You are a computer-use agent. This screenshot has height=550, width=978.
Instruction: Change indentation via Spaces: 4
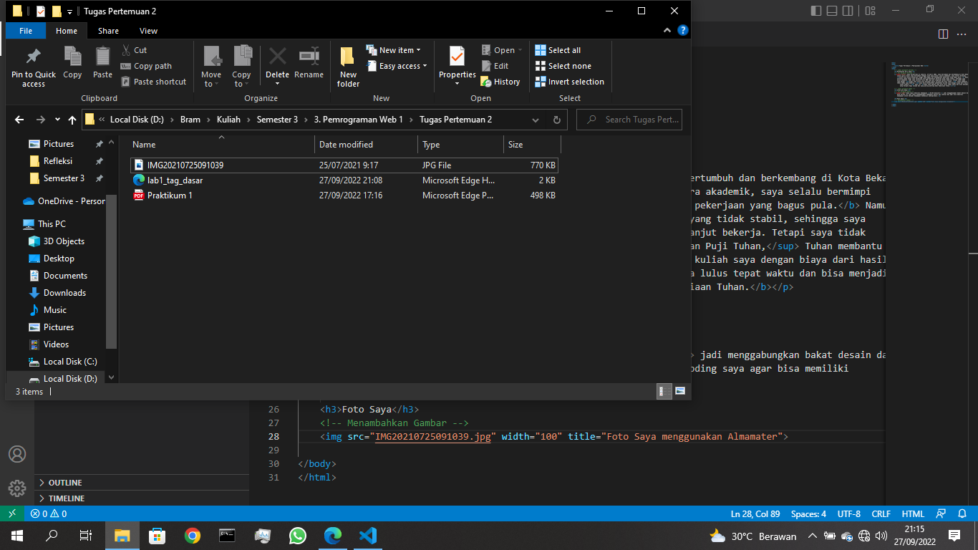tap(808, 514)
